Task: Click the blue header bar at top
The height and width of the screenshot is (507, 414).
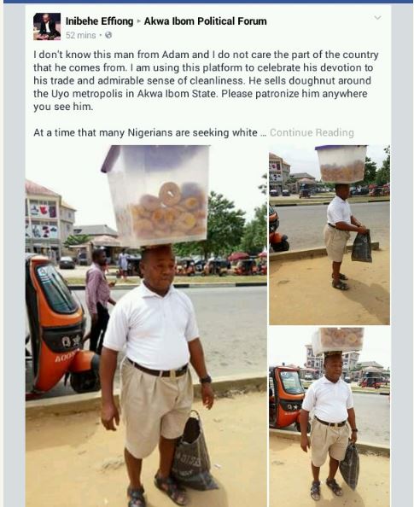Action: point(207,2)
